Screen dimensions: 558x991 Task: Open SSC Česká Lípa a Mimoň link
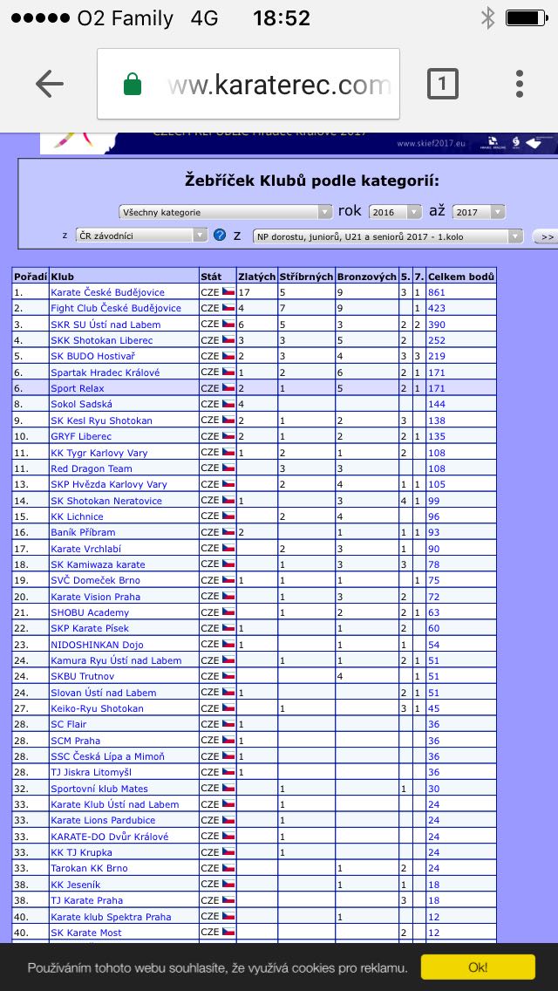[x=107, y=756]
